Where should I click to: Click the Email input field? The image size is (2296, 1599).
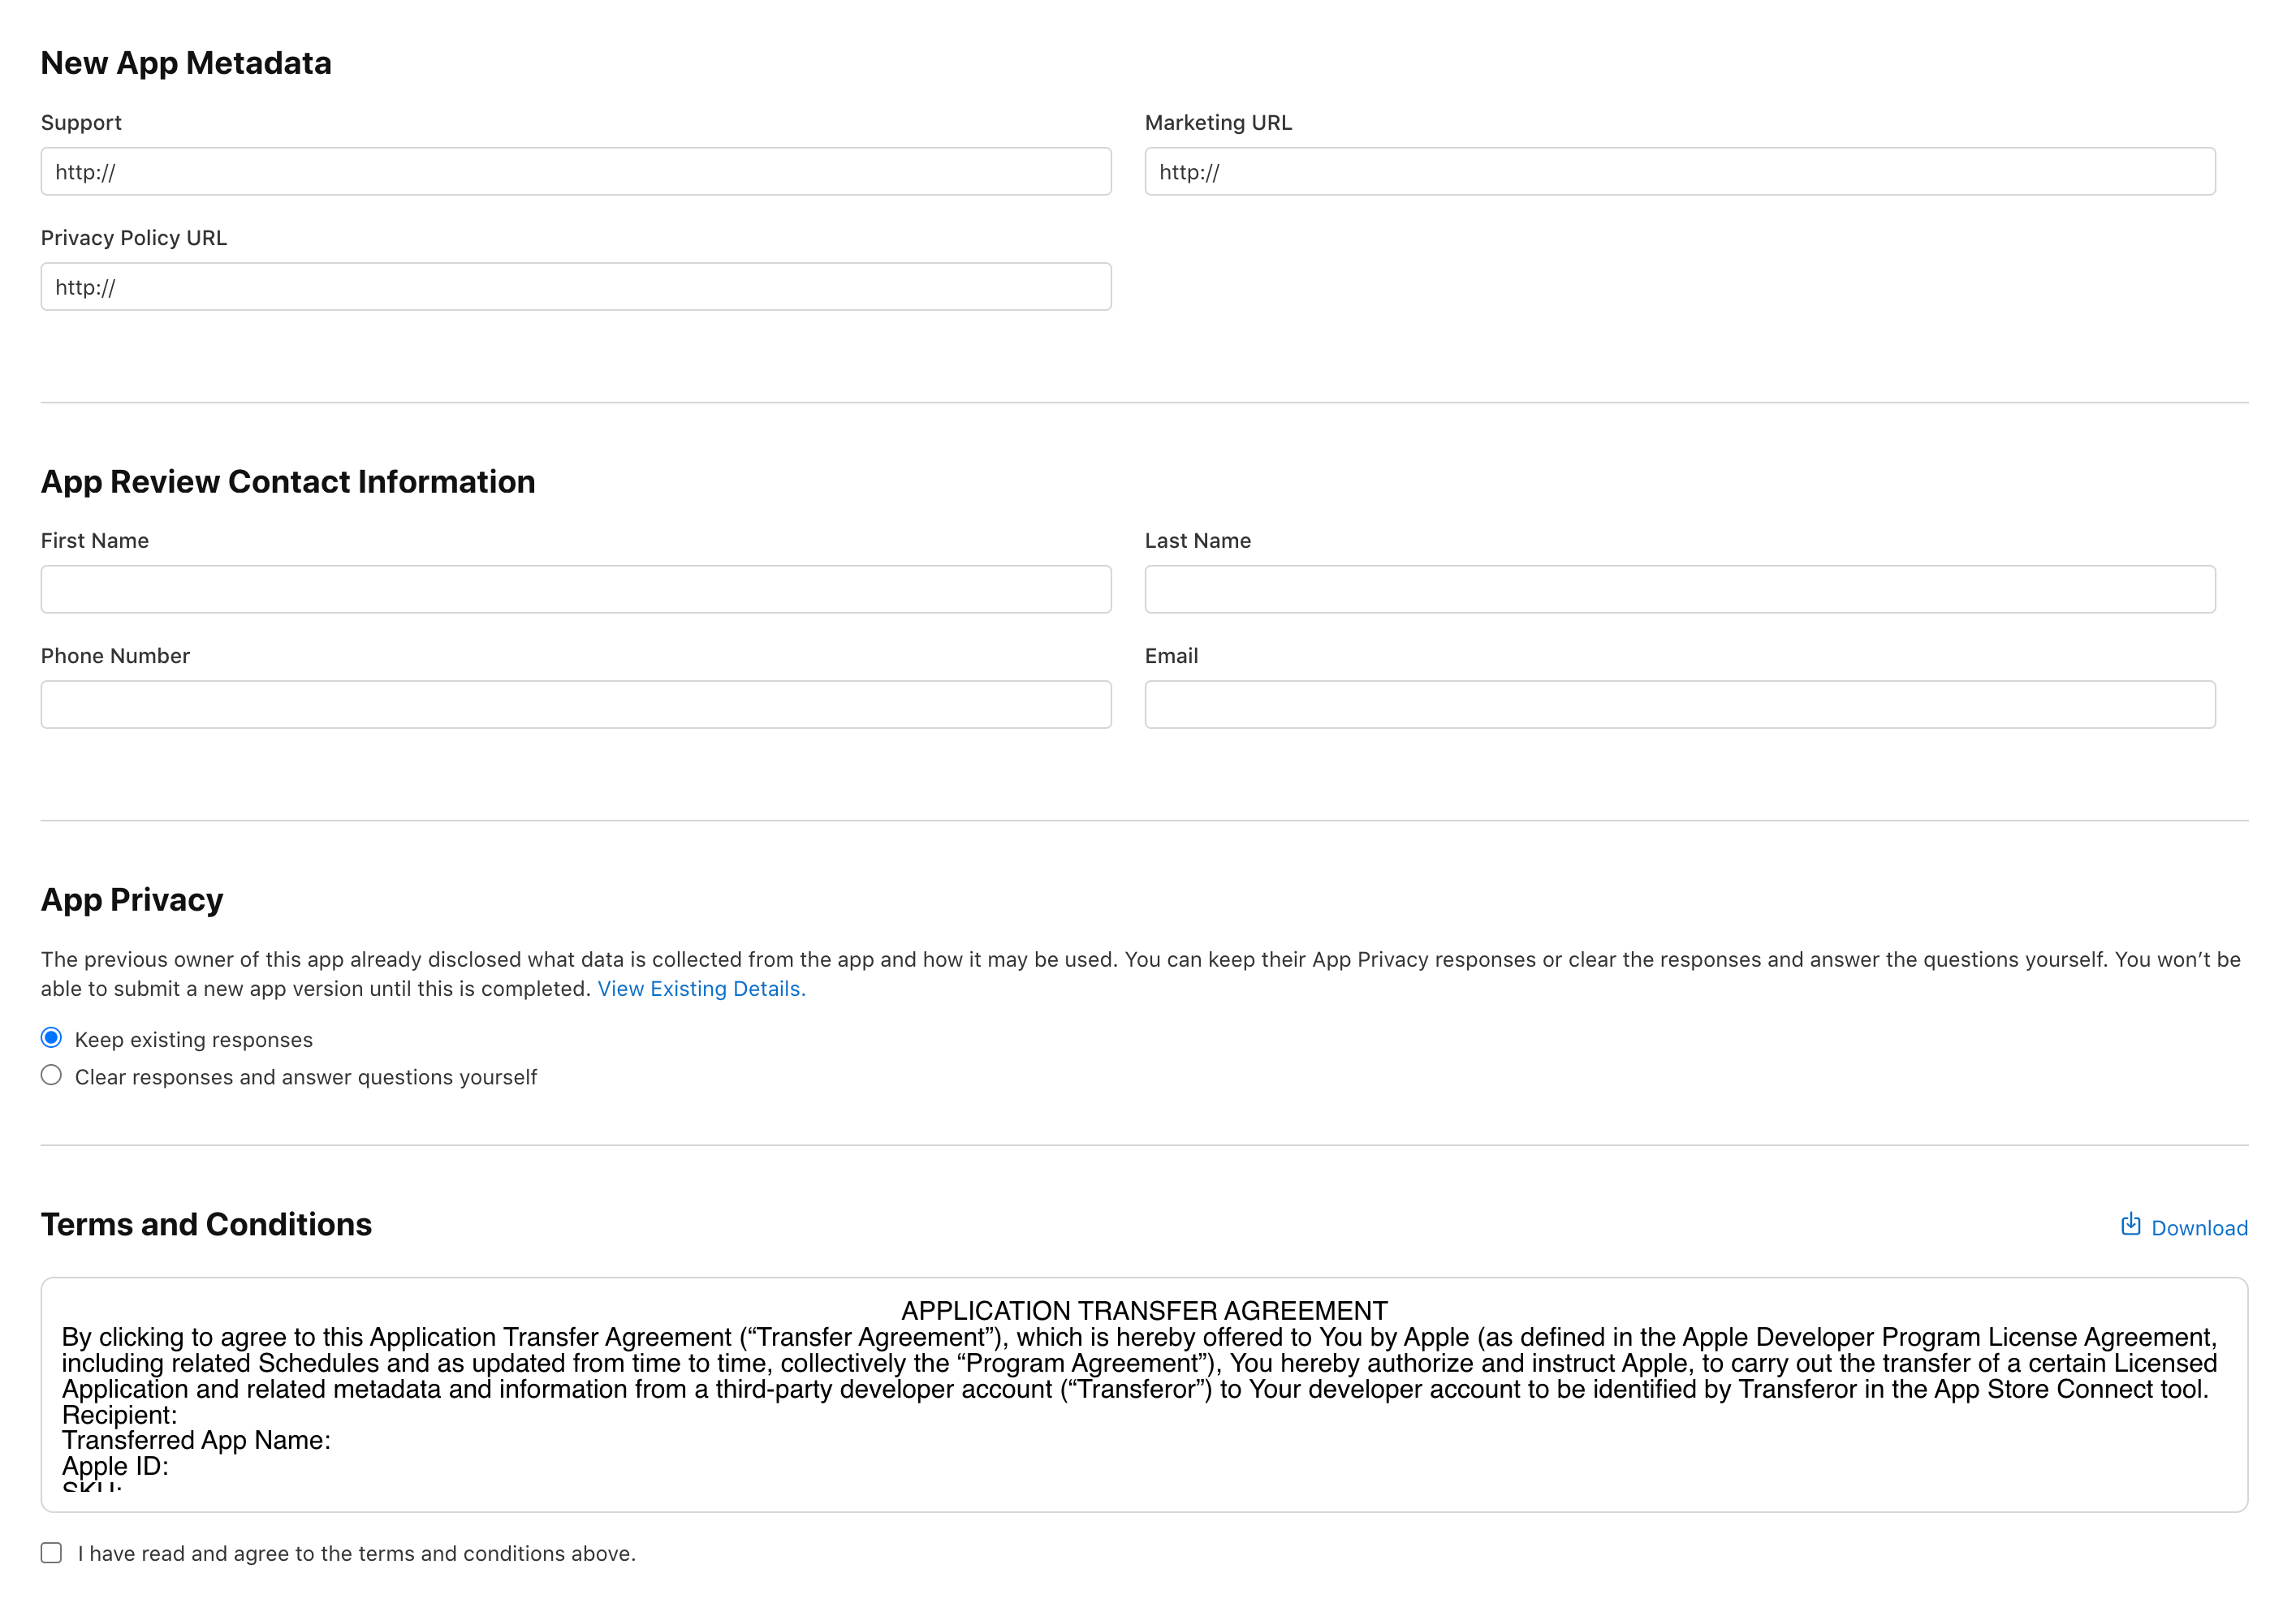click(x=1679, y=705)
